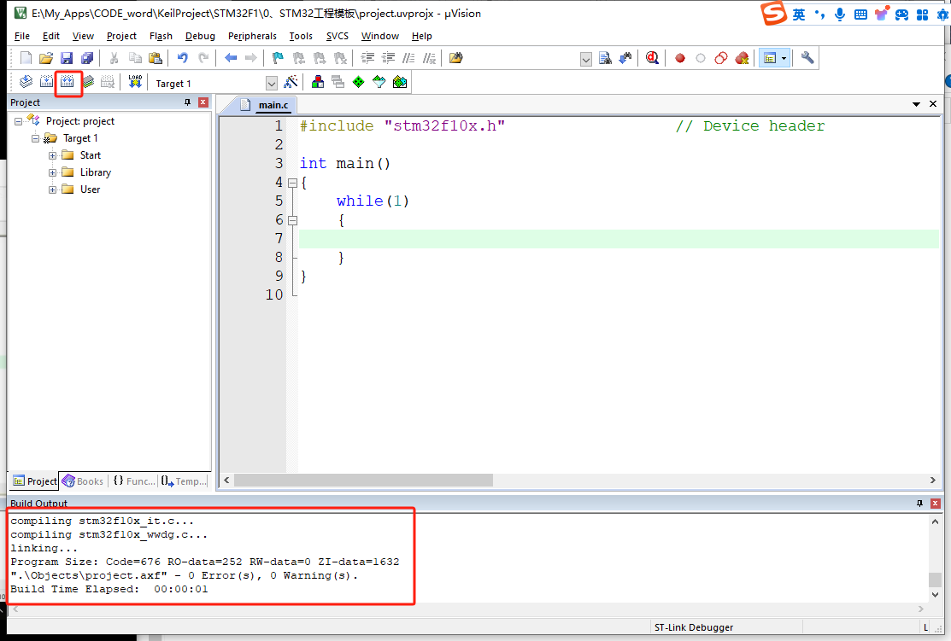Start or stop the debug session
This screenshot has height=641, width=951.
point(652,58)
